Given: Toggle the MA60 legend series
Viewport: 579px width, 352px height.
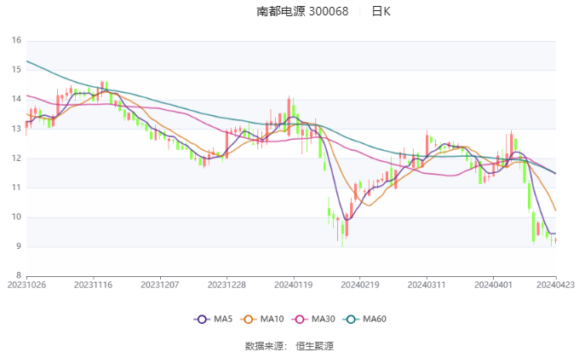Looking at the screenshot, I should (x=364, y=319).
